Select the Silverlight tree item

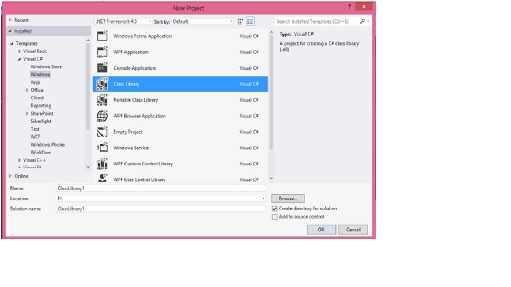click(41, 121)
